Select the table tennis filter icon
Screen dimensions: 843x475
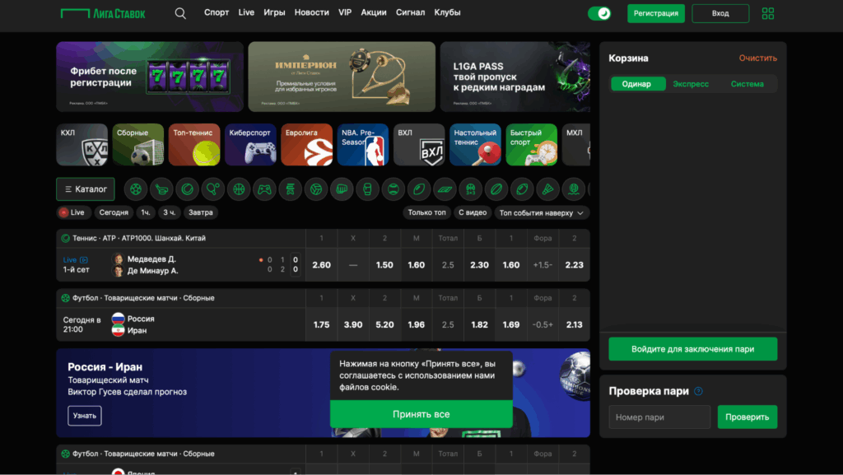(212, 189)
